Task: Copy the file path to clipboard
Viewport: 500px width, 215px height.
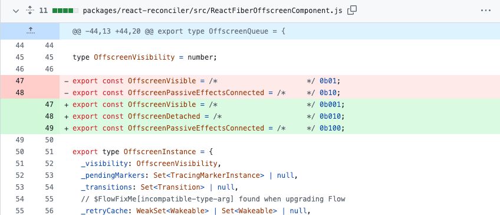Action: point(352,11)
